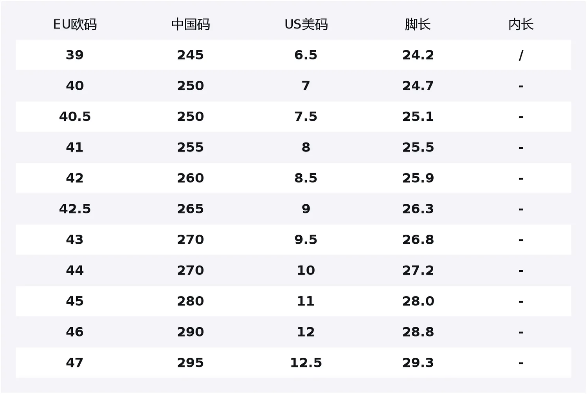
Task: Click the 脚长 column header
Action: pyautogui.click(x=418, y=25)
